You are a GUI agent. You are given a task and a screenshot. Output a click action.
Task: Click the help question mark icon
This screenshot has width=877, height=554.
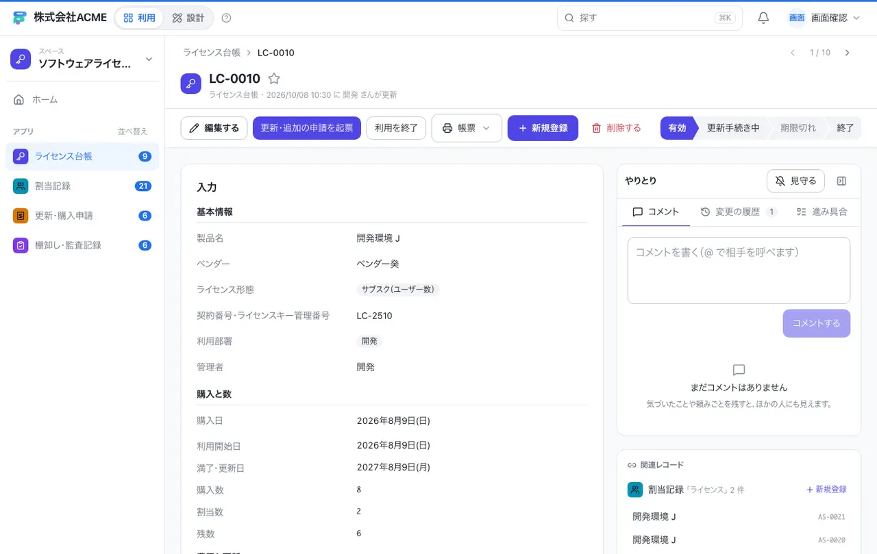click(x=227, y=18)
